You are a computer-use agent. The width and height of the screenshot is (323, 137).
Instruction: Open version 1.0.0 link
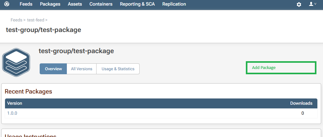(12, 113)
